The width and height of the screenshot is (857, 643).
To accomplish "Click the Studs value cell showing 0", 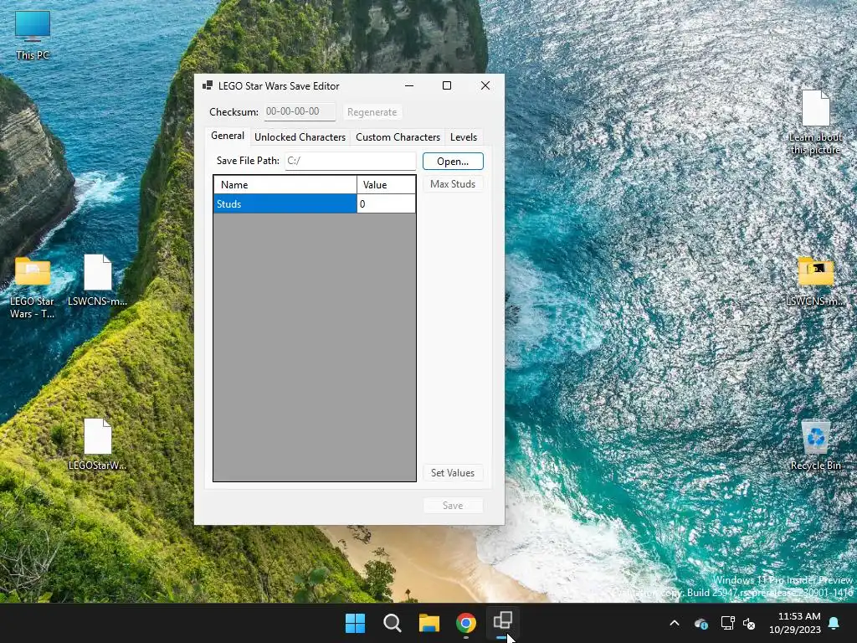I will coord(386,204).
